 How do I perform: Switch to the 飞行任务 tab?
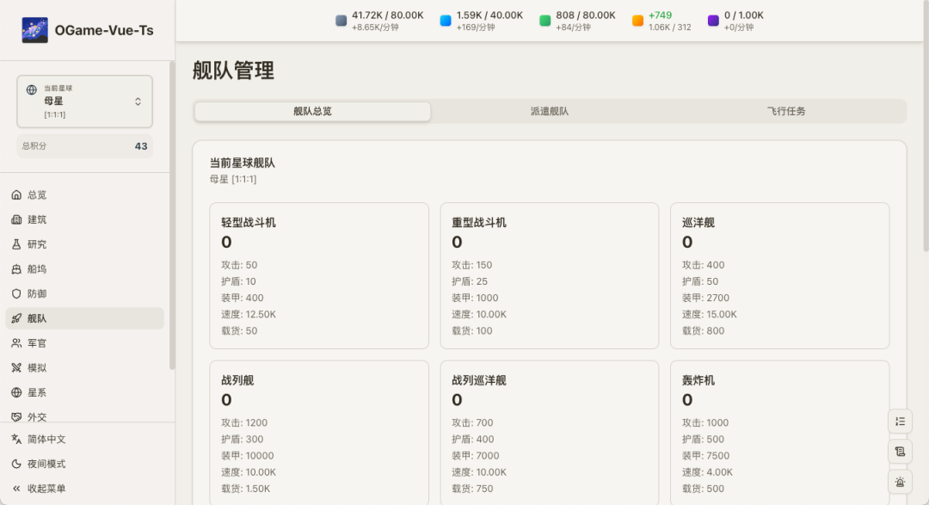(786, 111)
